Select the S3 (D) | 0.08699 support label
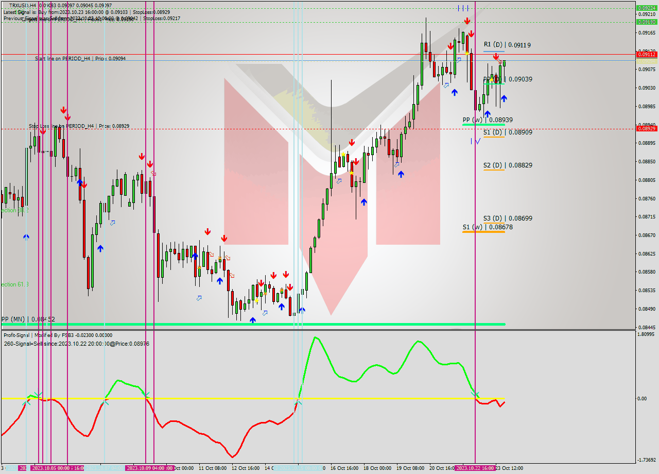The width and height of the screenshot is (659, 474). click(508, 218)
